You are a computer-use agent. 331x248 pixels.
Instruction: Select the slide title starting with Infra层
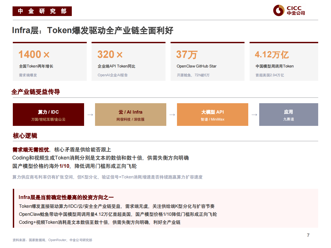tap(93, 31)
